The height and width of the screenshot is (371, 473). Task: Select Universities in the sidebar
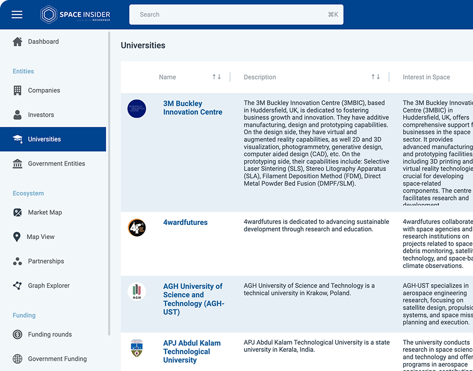point(53,139)
